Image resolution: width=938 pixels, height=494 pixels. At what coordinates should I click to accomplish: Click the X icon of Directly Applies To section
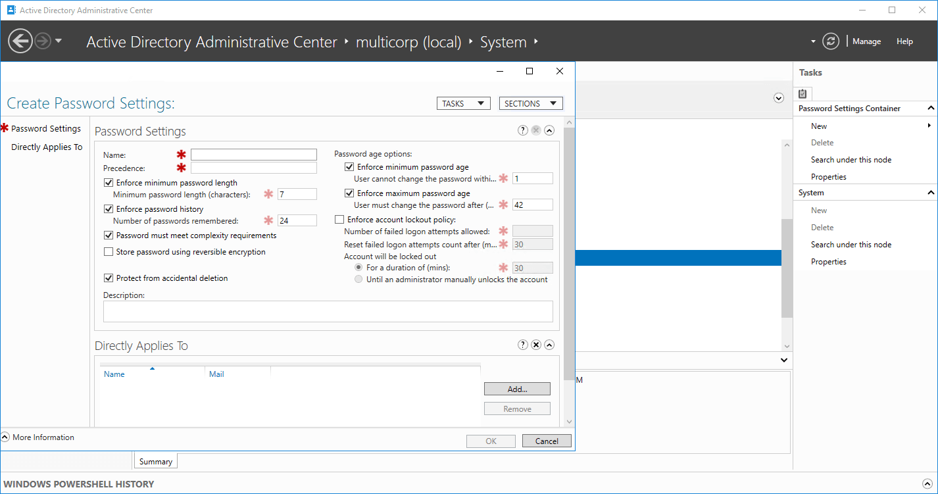tap(536, 345)
